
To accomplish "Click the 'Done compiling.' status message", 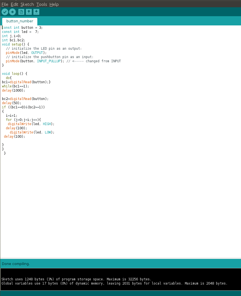I will pos(16,264).
